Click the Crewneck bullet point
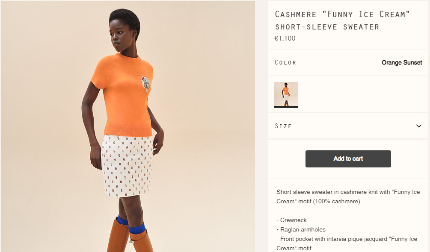This screenshot has width=430, height=252. click(291, 220)
